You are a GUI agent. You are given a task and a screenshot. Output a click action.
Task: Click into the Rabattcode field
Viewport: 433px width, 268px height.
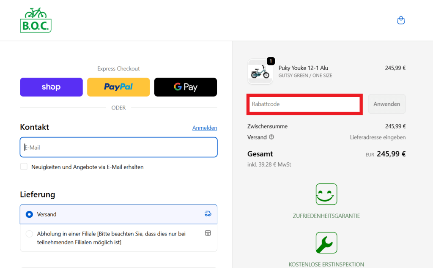[304, 104]
